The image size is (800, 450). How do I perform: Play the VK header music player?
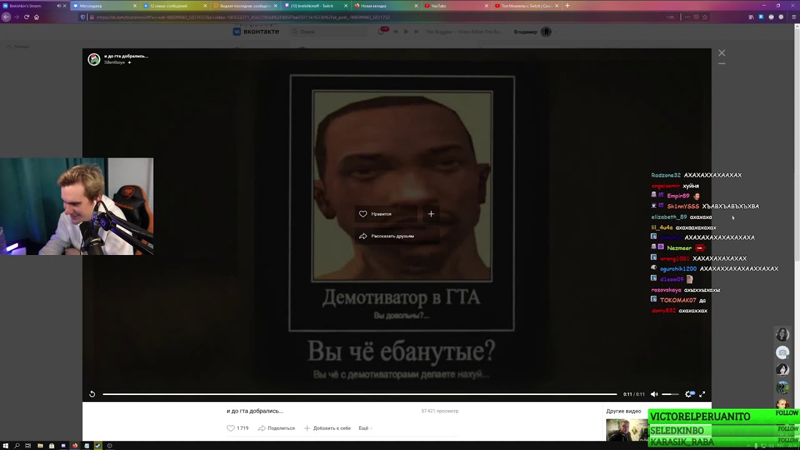point(406,31)
